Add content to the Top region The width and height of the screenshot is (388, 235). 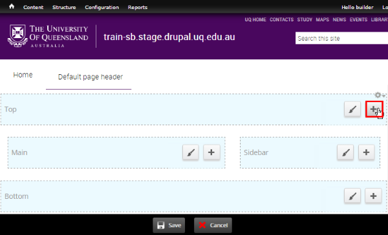pos(374,109)
